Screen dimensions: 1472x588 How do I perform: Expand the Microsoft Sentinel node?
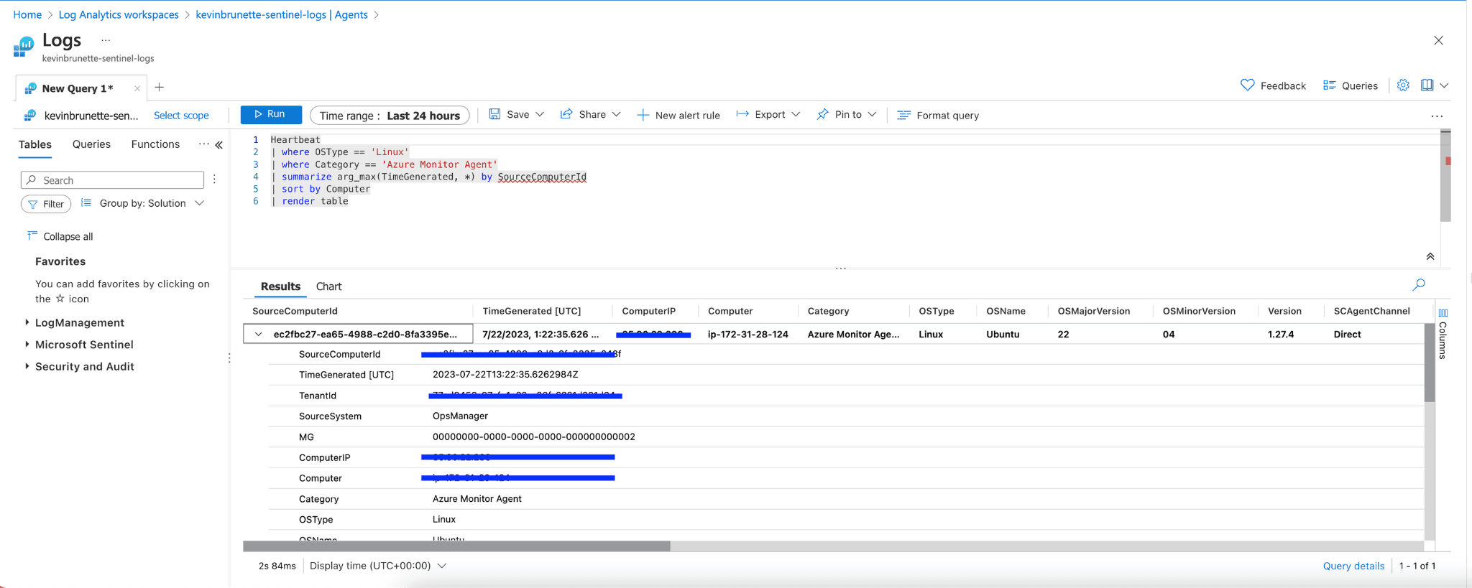click(27, 345)
